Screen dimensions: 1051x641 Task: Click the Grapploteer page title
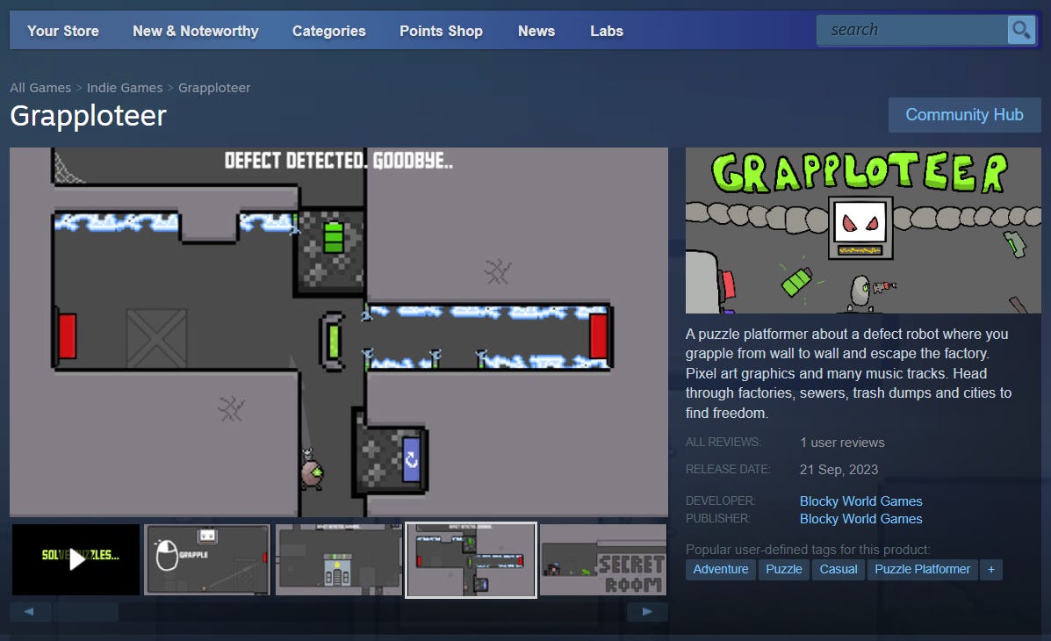pyautogui.click(x=89, y=116)
